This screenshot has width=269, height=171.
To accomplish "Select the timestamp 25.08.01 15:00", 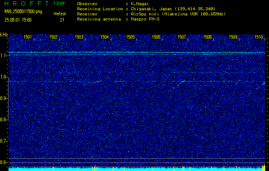I will 18,20.
